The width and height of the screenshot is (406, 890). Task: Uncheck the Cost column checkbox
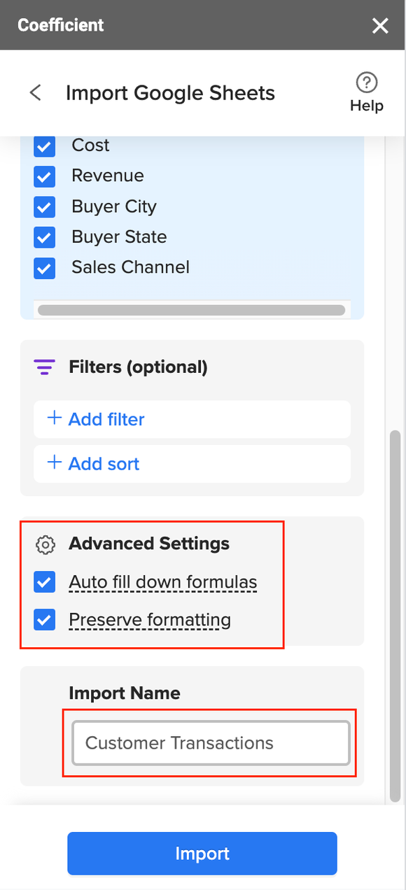coord(45,146)
